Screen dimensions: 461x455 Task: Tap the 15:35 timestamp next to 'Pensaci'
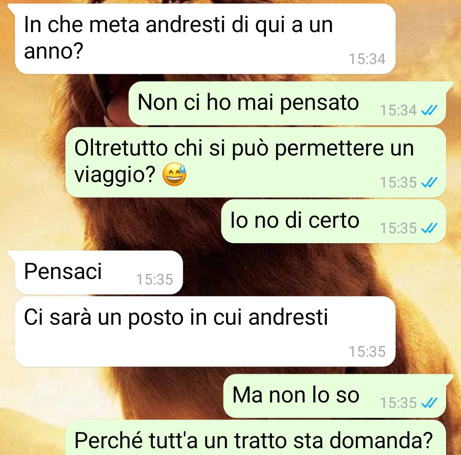click(155, 279)
